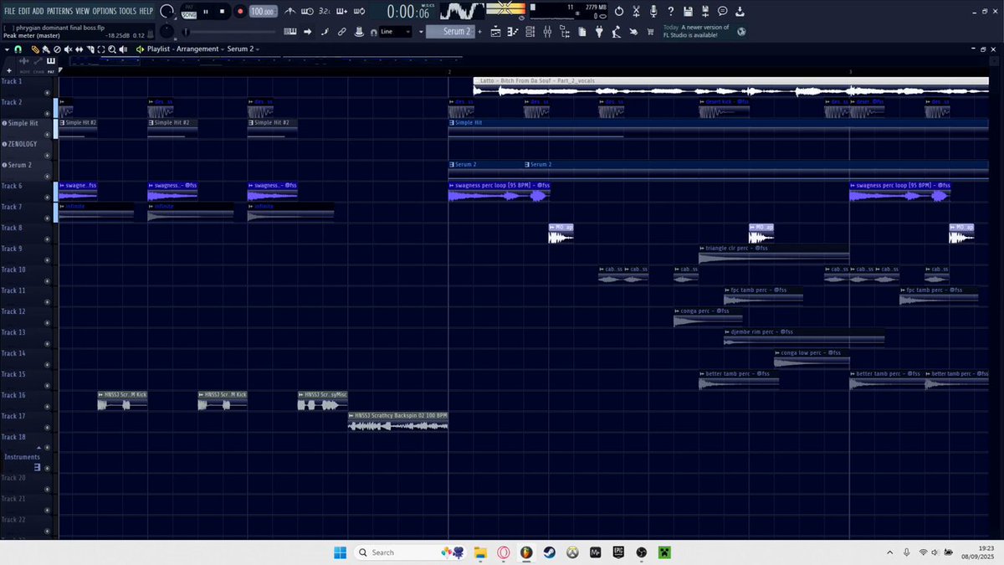The width and height of the screenshot is (1004, 565).
Task: Mute Track 6 using its green dot
Action: 48,197
